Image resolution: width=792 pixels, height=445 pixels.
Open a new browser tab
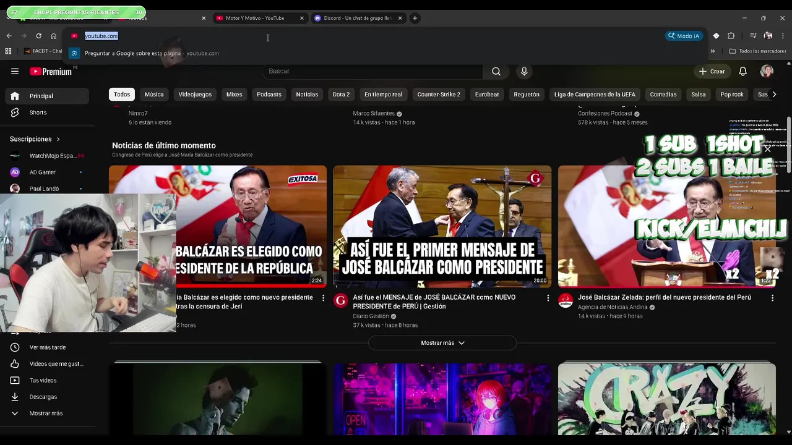(x=415, y=18)
